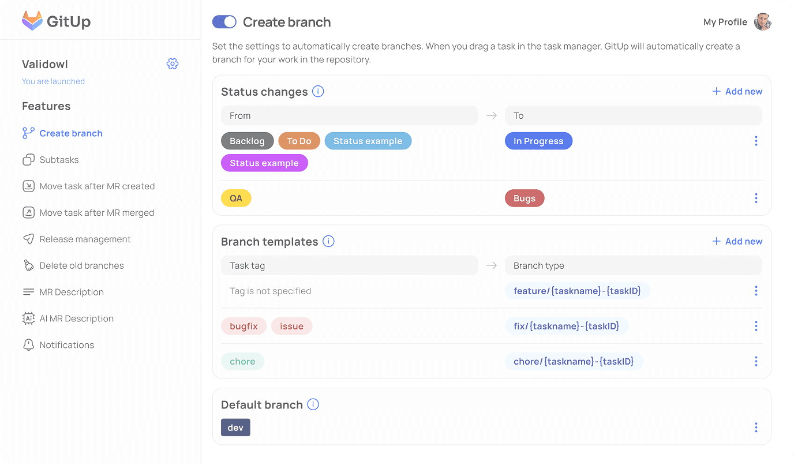This screenshot has width=794, height=465.
Task: Select the Backlog status tag
Action: pyautogui.click(x=247, y=141)
